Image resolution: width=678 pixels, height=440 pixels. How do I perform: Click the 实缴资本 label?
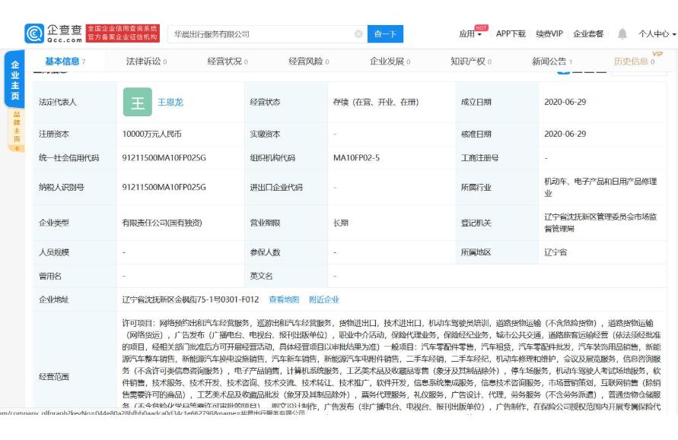pyautogui.click(x=265, y=135)
